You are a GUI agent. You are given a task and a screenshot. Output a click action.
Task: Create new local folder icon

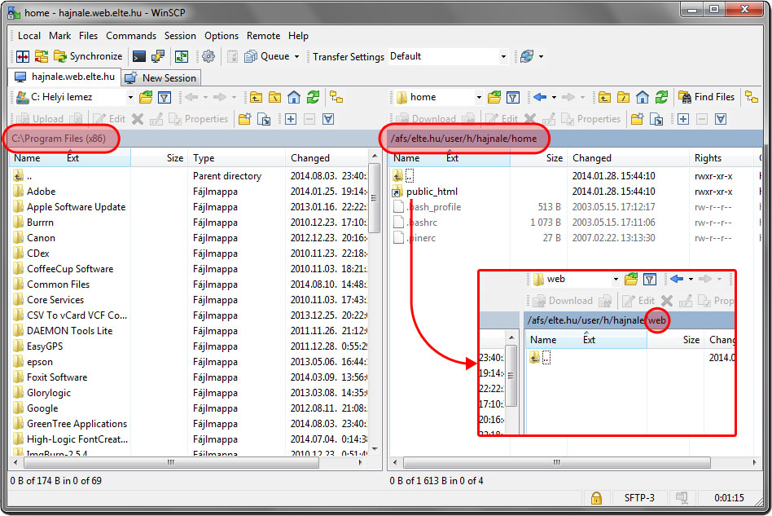tap(244, 119)
